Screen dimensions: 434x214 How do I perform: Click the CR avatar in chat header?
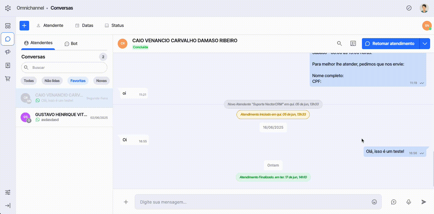click(x=122, y=43)
